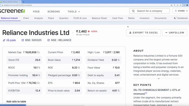Image resolution: width=189 pixels, height=106 pixels.
Task: Click the Reliance Industries Ltd heading
Action: 36,33
